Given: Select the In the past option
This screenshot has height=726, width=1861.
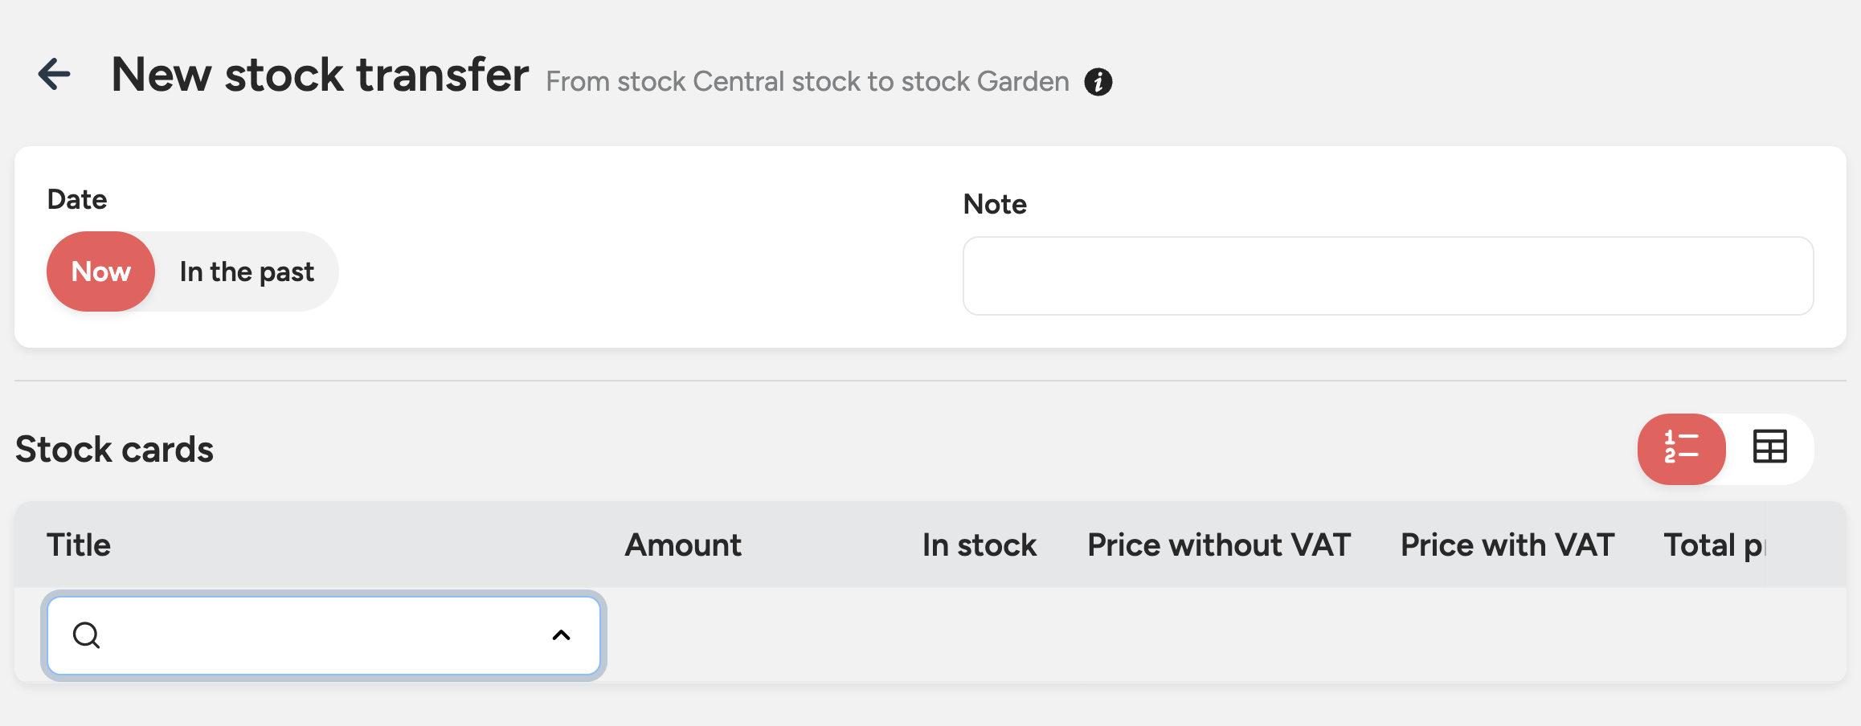Looking at the screenshot, I should [247, 271].
